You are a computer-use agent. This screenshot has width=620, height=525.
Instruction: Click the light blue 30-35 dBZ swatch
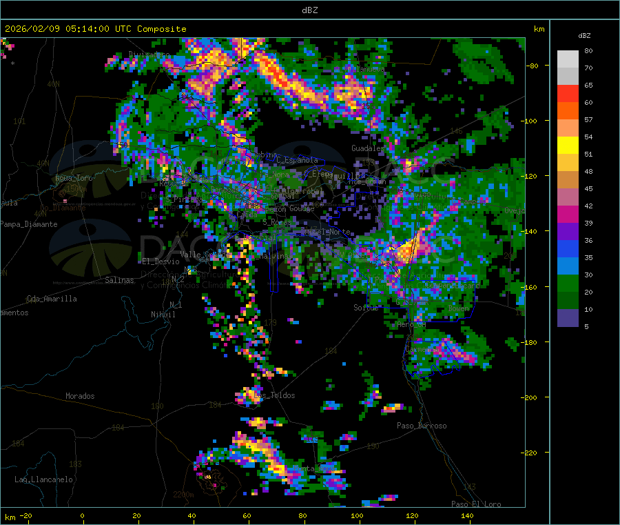568,266
